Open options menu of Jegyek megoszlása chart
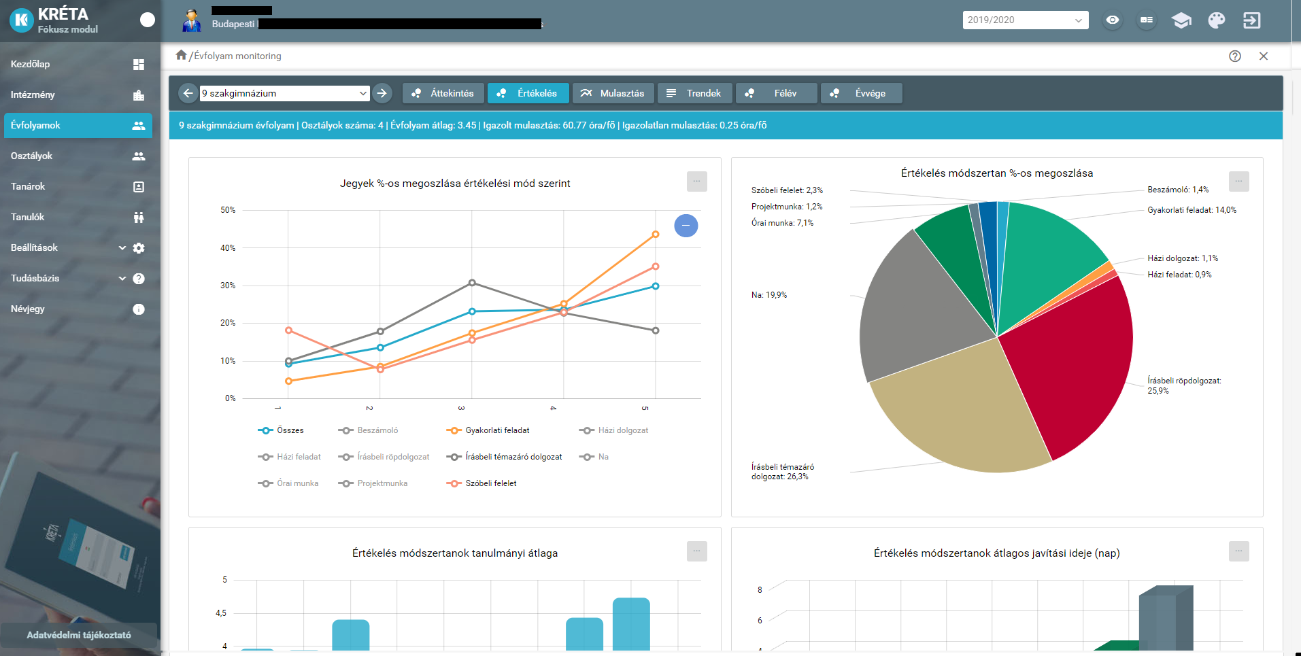Viewport: 1301px width, 656px height. pyautogui.click(x=696, y=182)
